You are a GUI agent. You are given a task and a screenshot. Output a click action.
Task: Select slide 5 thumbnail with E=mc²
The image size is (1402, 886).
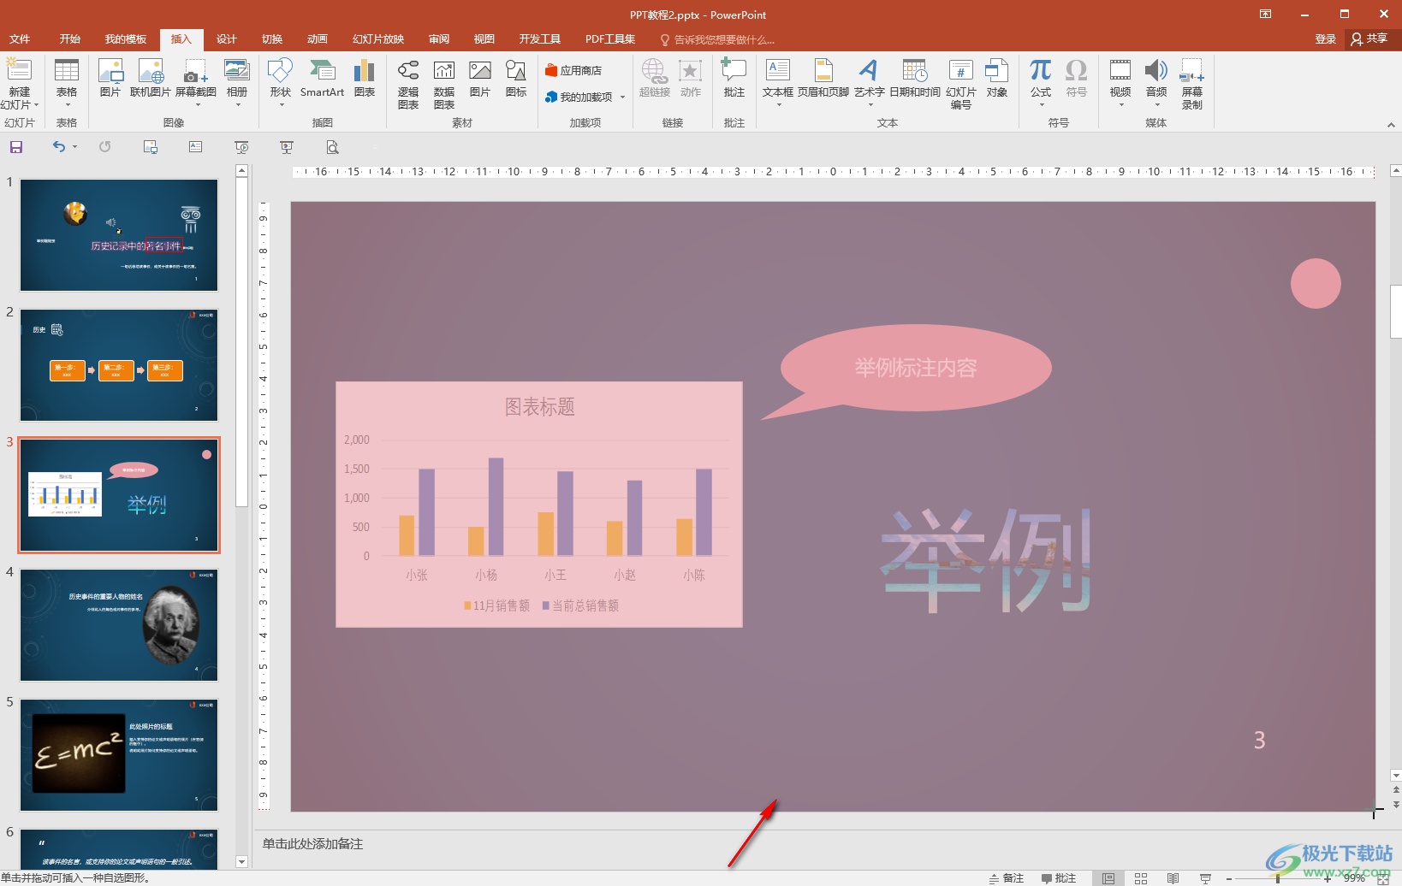119,755
